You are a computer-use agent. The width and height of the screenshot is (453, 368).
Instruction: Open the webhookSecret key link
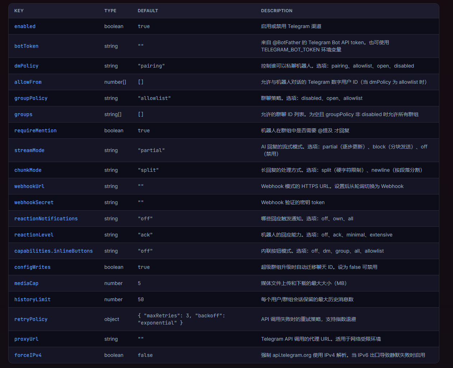(34, 202)
